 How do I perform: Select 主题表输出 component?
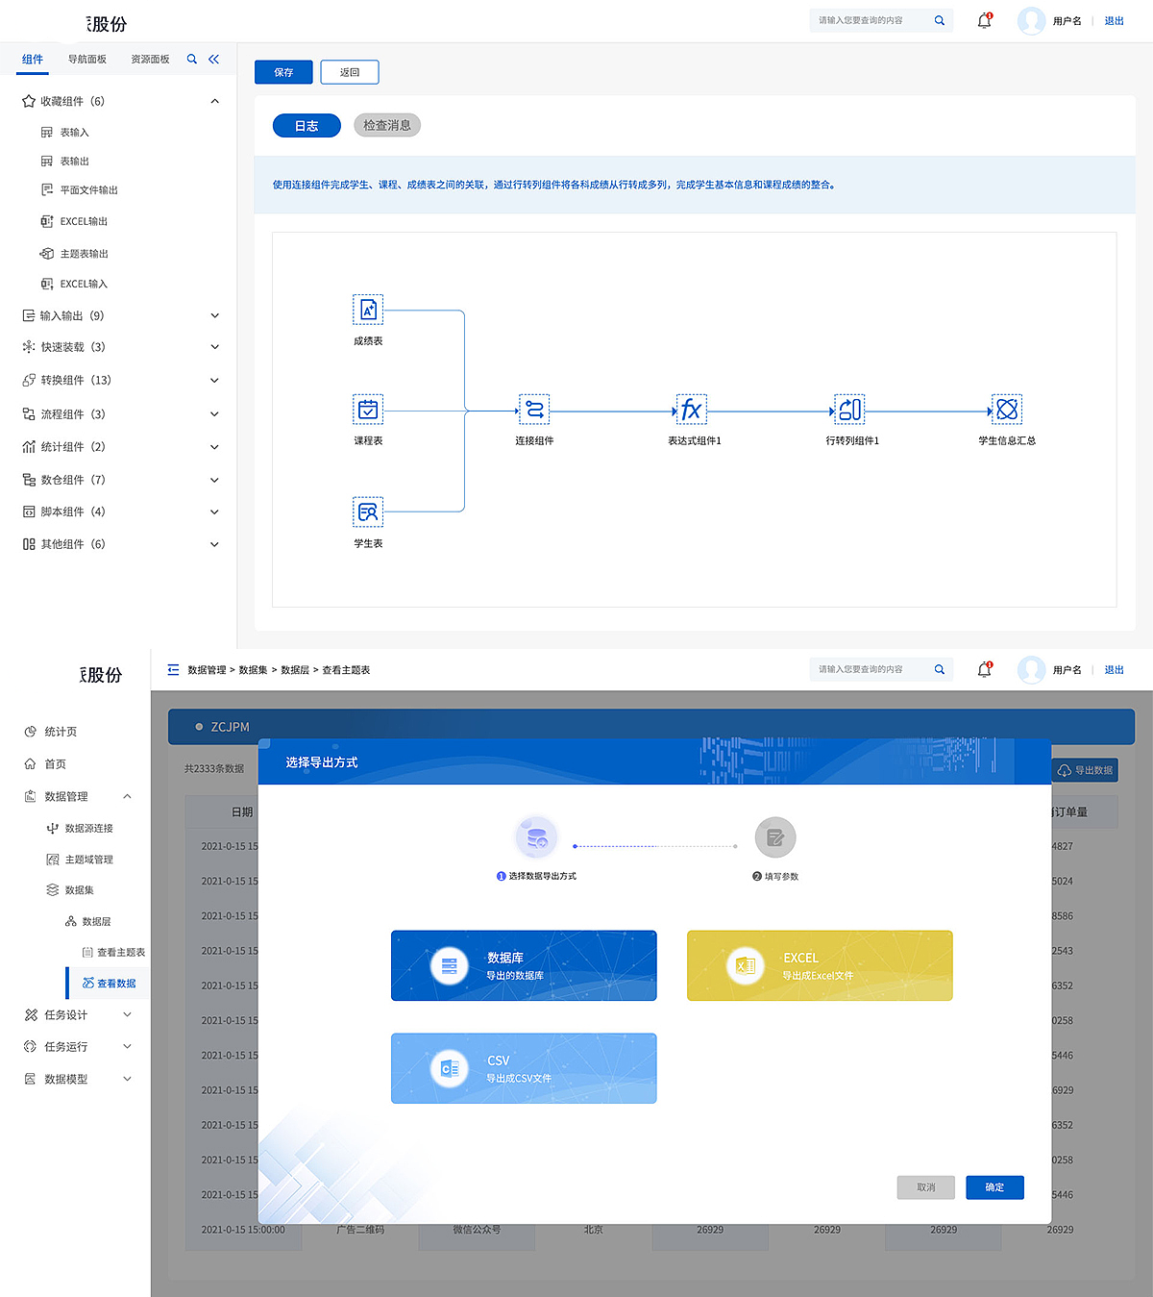[x=74, y=254]
